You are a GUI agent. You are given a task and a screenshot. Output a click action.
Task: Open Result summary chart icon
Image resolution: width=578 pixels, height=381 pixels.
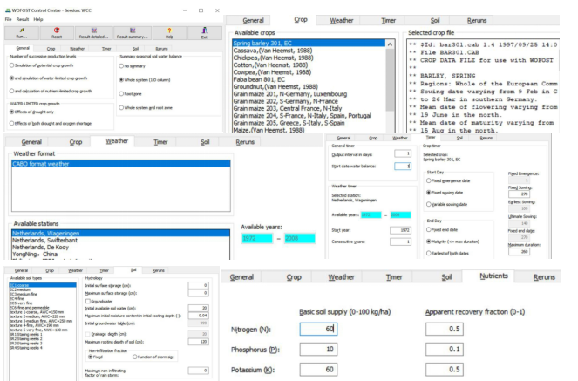[132, 33]
